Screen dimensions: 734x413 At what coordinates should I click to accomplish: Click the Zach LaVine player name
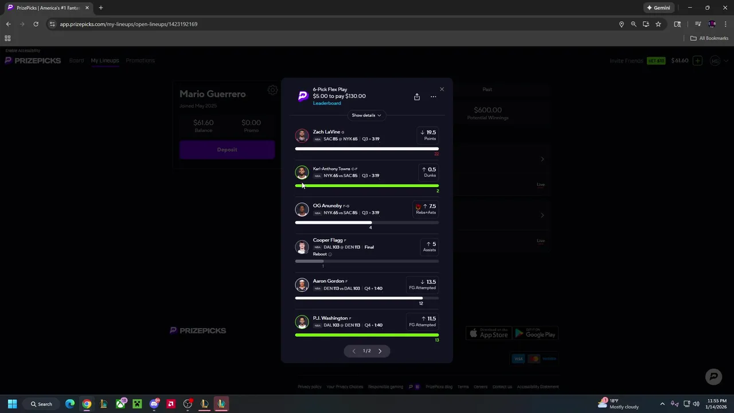pyautogui.click(x=326, y=132)
